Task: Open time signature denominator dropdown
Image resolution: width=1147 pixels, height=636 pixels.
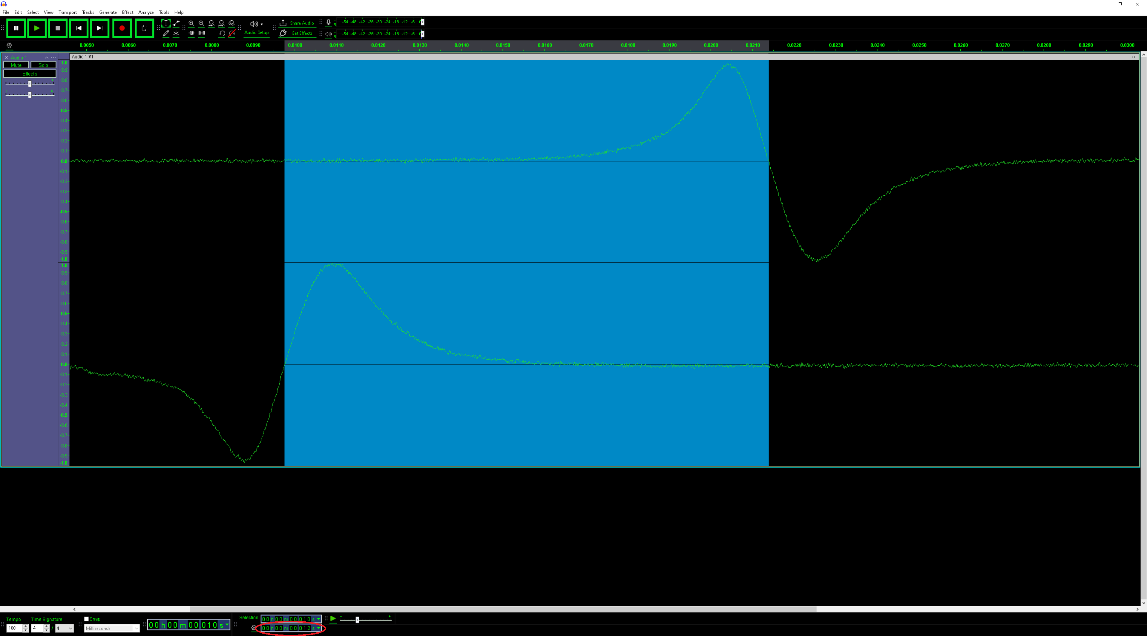Action: tap(64, 629)
